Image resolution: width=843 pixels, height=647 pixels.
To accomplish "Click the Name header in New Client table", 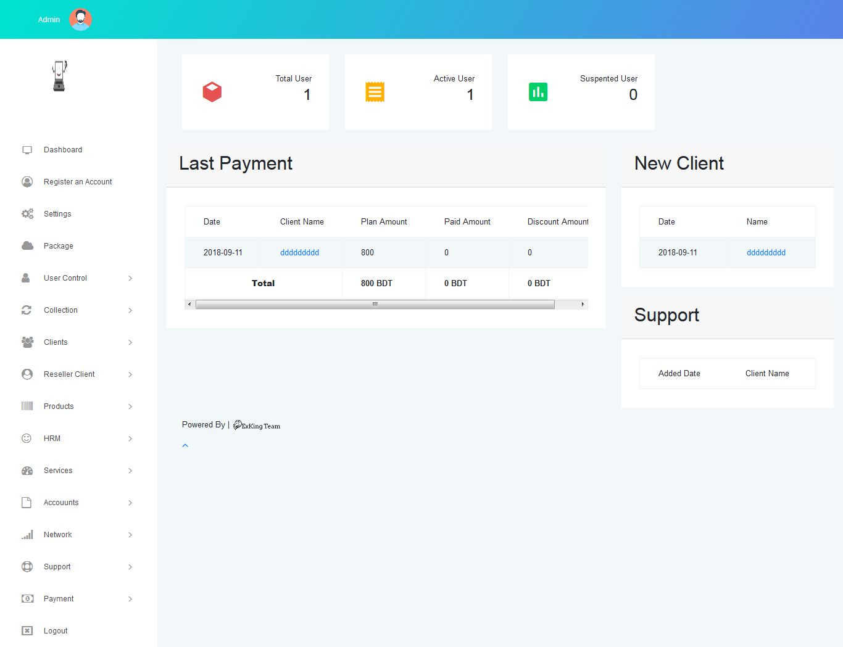I will point(757,221).
